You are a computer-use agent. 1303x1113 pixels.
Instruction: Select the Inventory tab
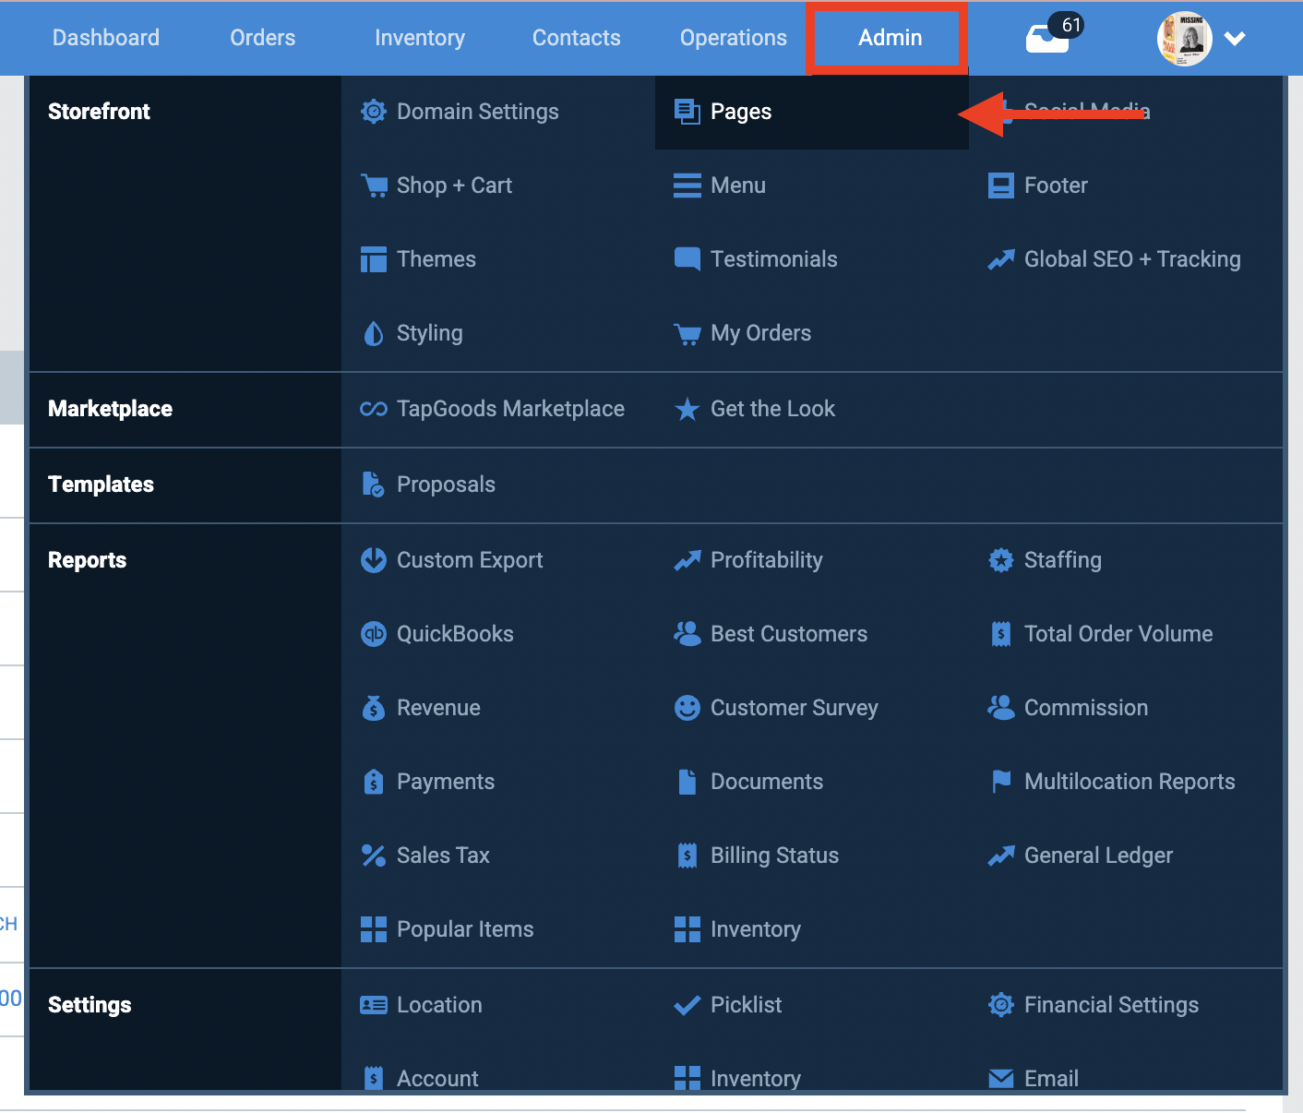click(420, 38)
